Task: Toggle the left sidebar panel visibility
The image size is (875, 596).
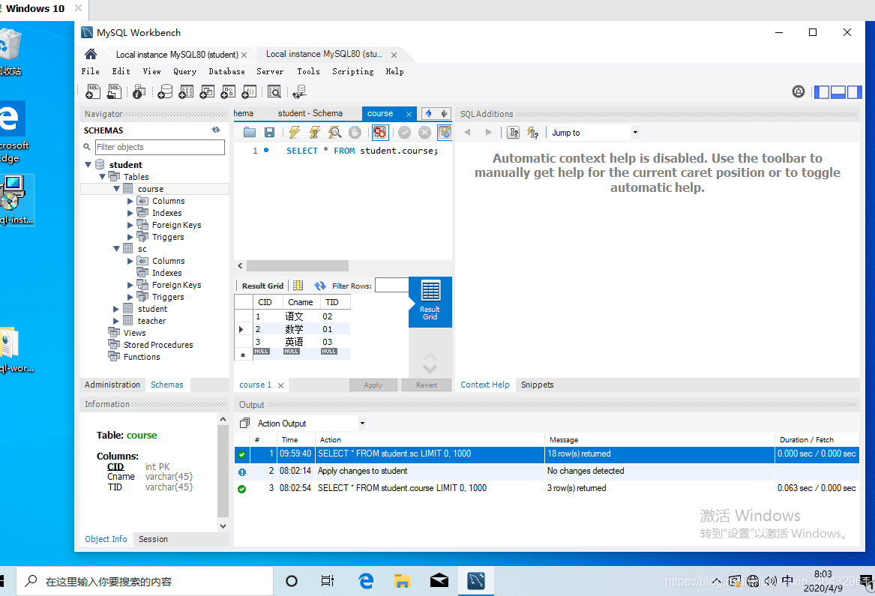Action: point(822,92)
